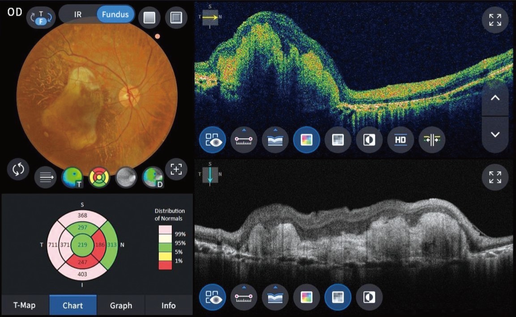Click the HD scan icon
Image resolution: width=516 pixels, height=317 pixels.
[401, 140]
